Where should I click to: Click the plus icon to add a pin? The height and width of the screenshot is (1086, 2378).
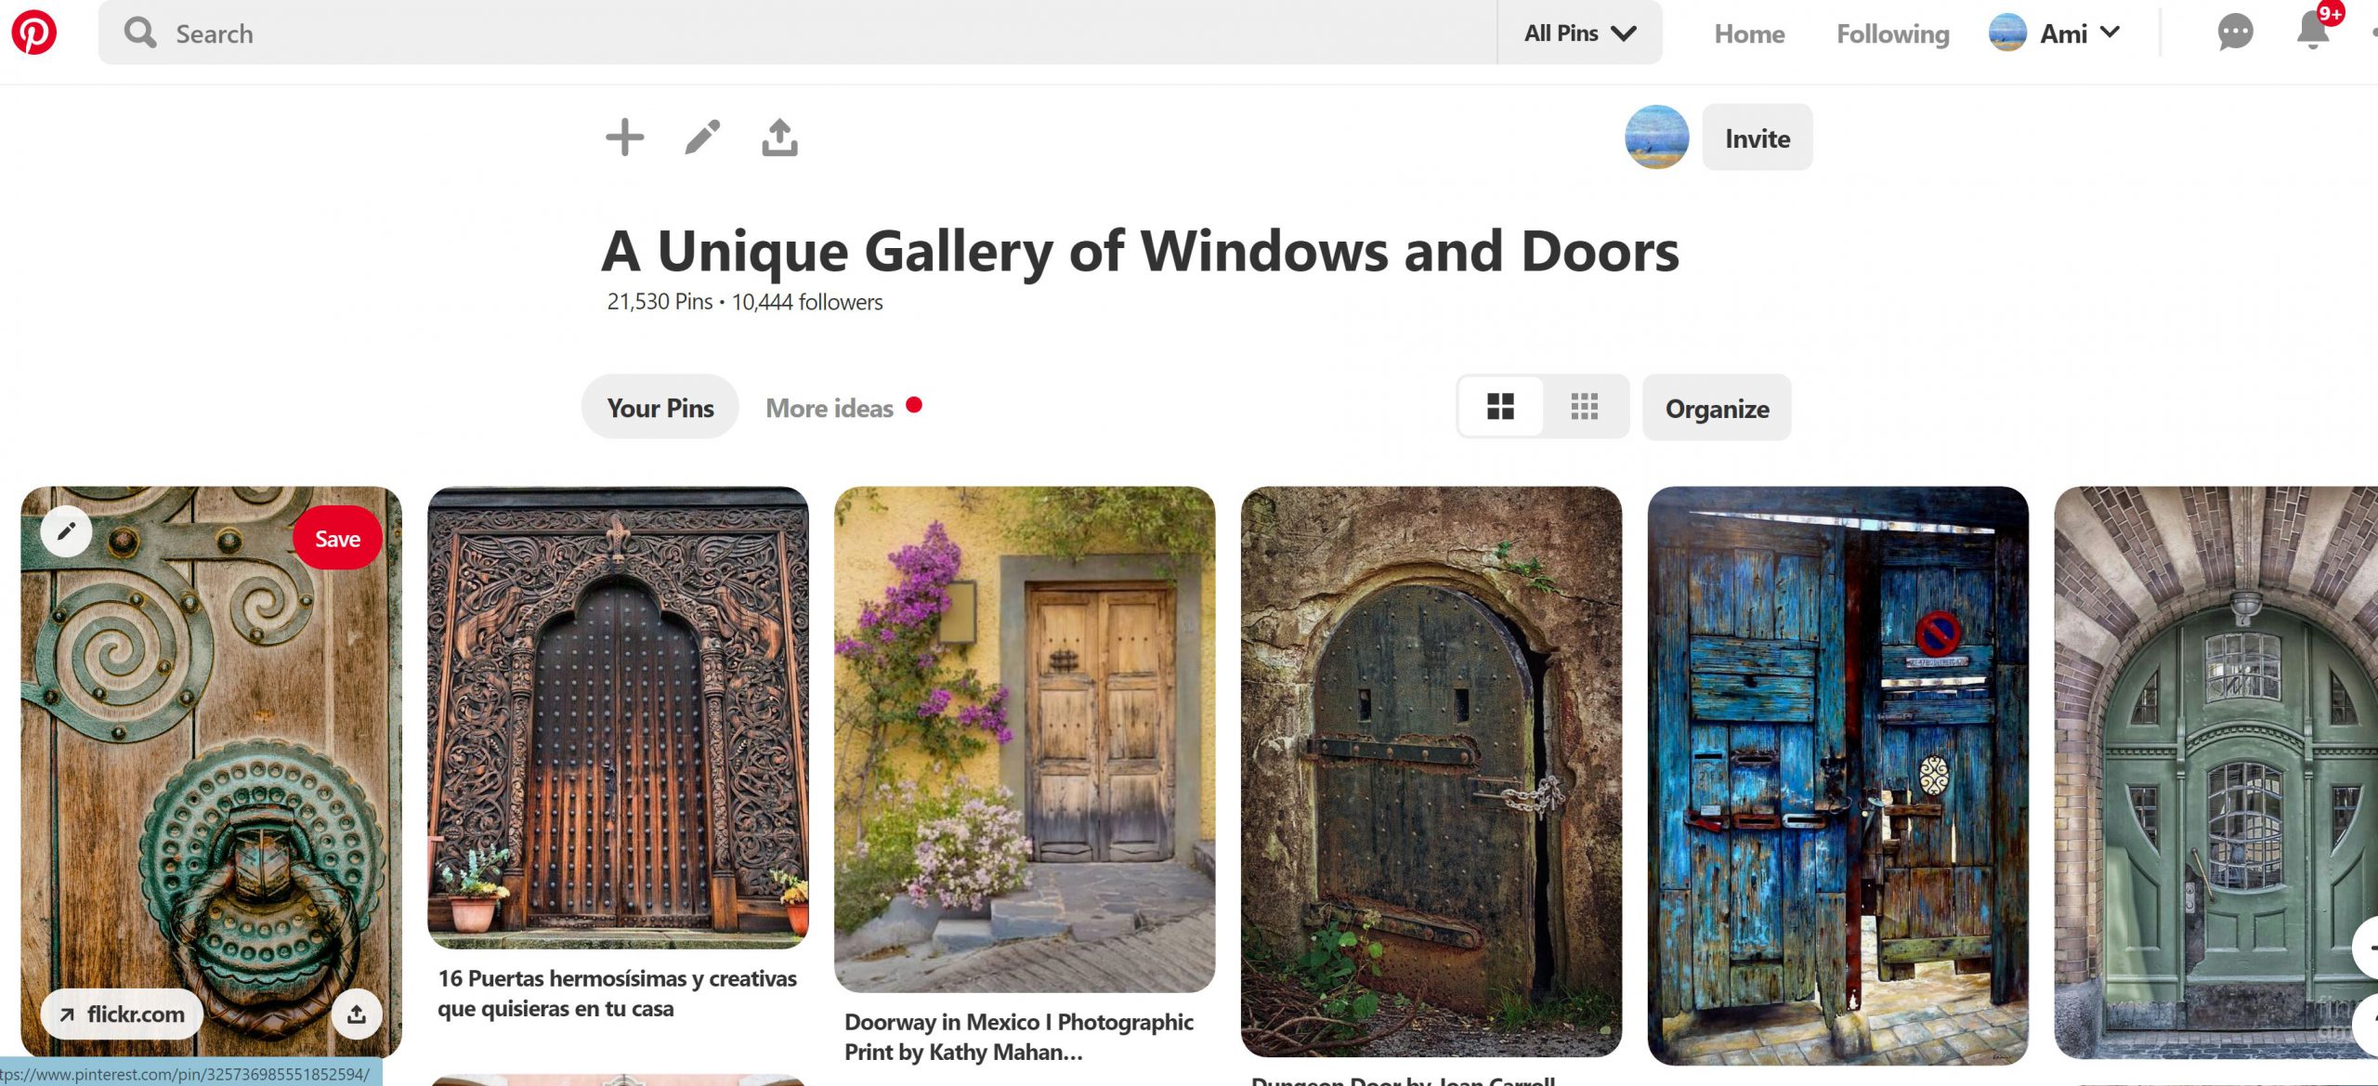tap(624, 137)
